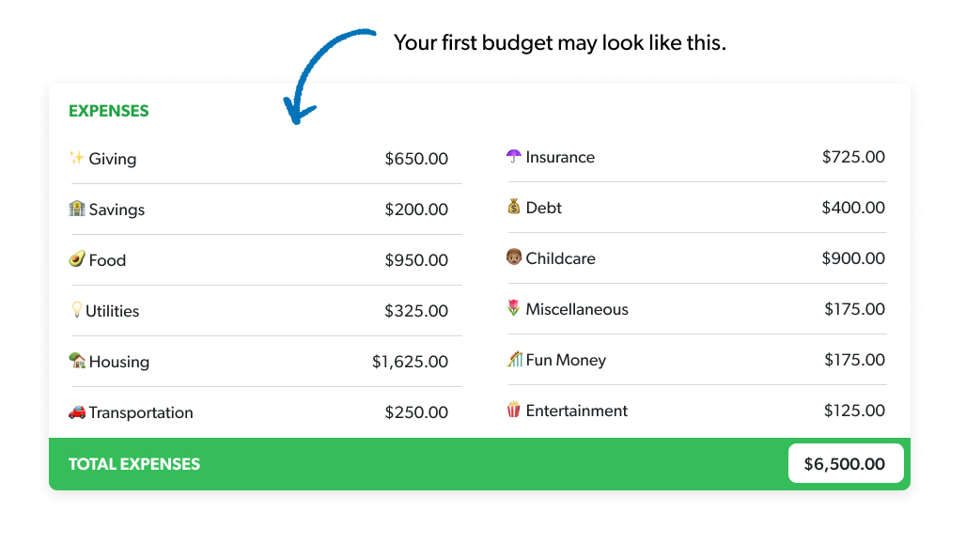Select the Giving amount $650.00
The height and width of the screenshot is (543, 966).
tap(416, 159)
